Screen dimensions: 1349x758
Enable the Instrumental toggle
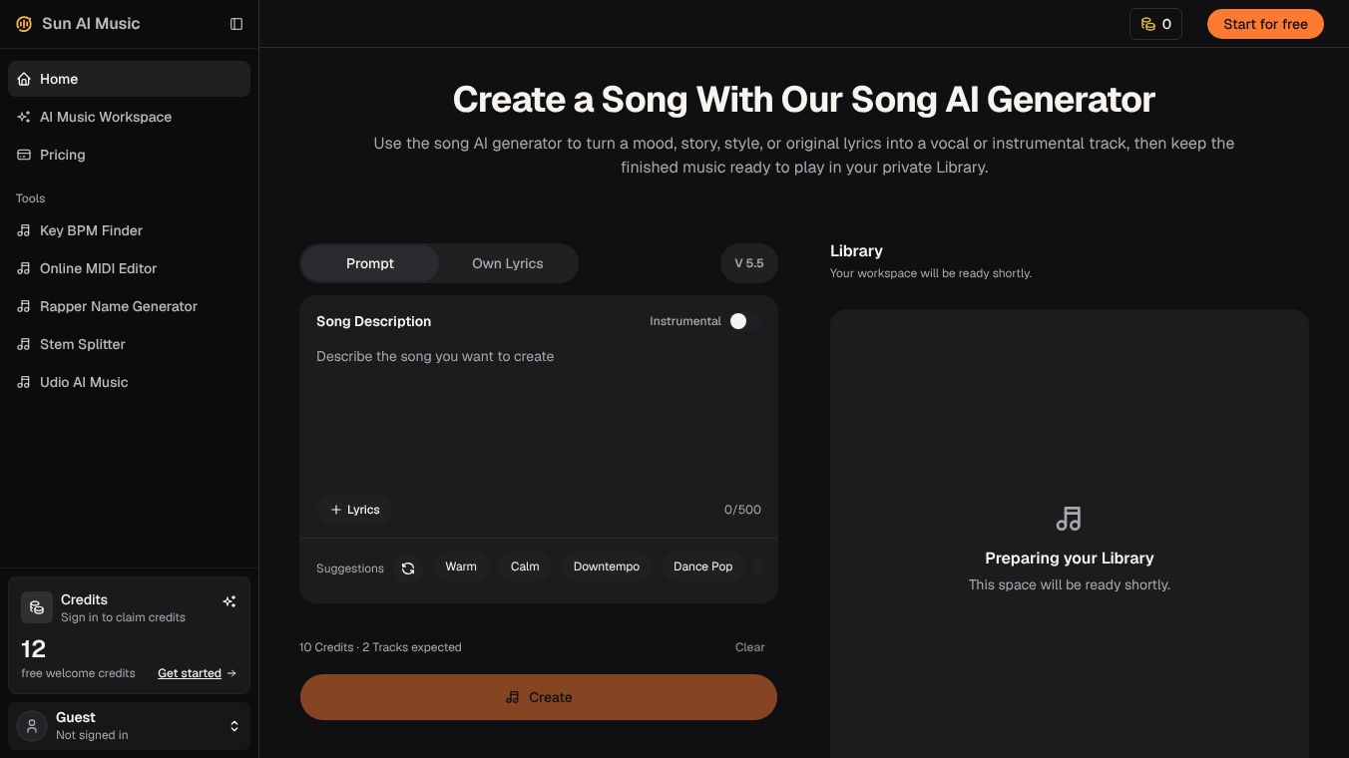tap(744, 321)
